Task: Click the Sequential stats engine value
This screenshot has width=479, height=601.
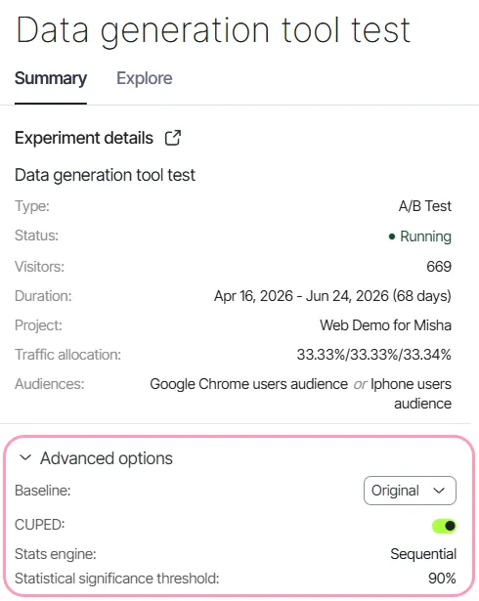Action: pos(423,554)
